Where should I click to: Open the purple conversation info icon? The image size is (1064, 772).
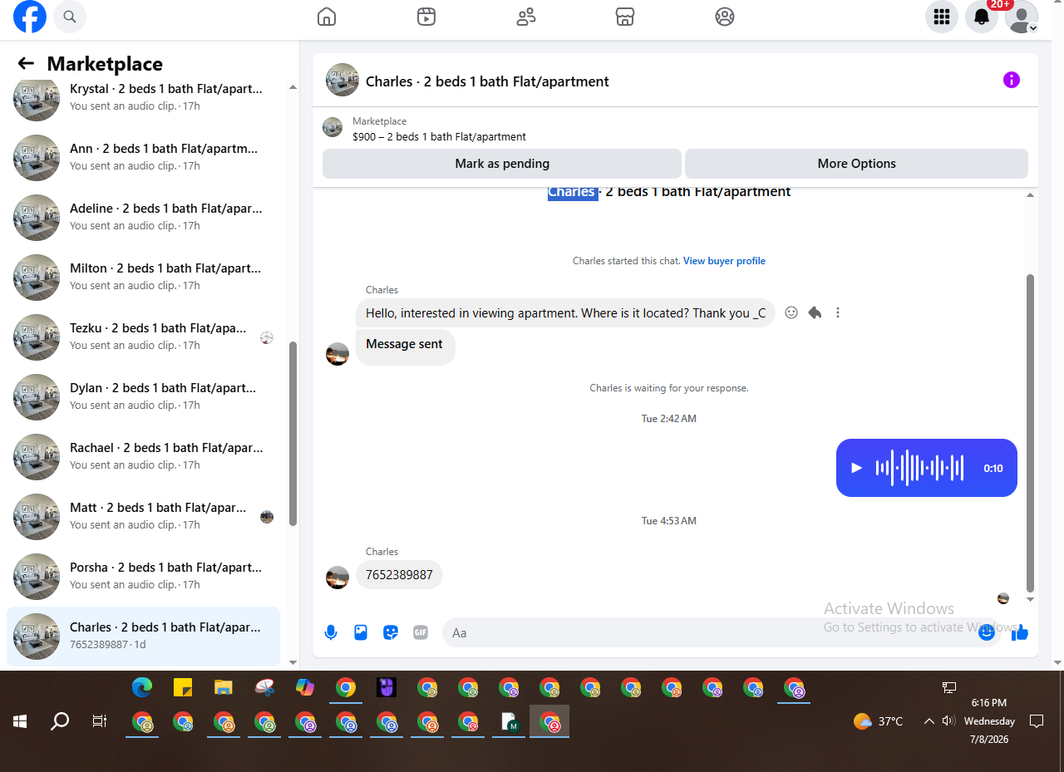(x=1012, y=80)
